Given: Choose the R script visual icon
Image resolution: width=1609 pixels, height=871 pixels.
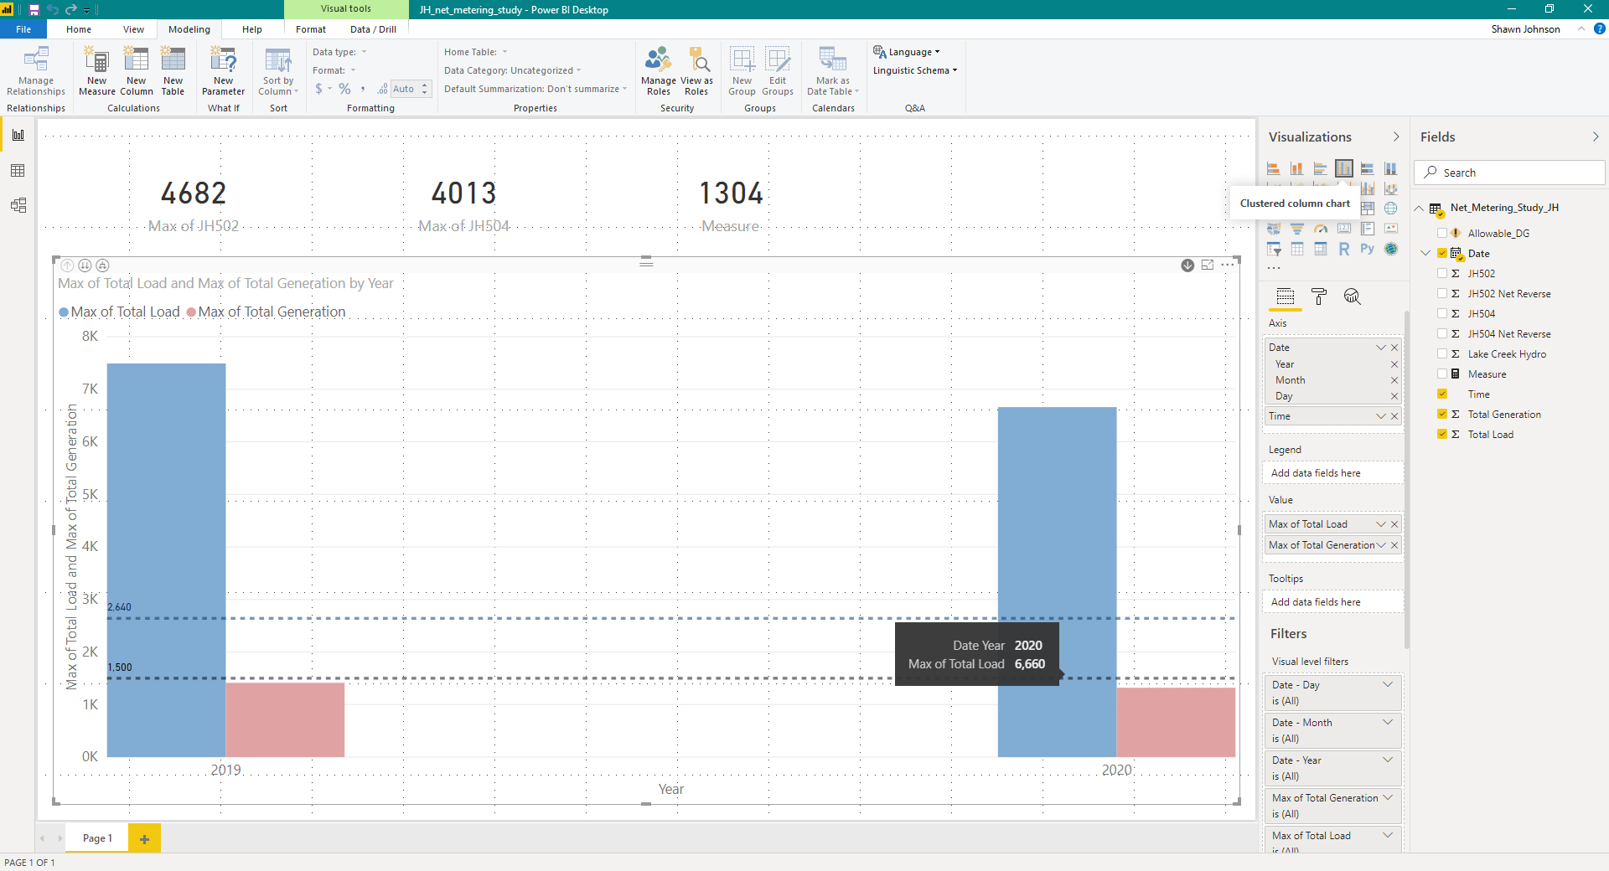Looking at the screenshot, I should point(1344,249).
